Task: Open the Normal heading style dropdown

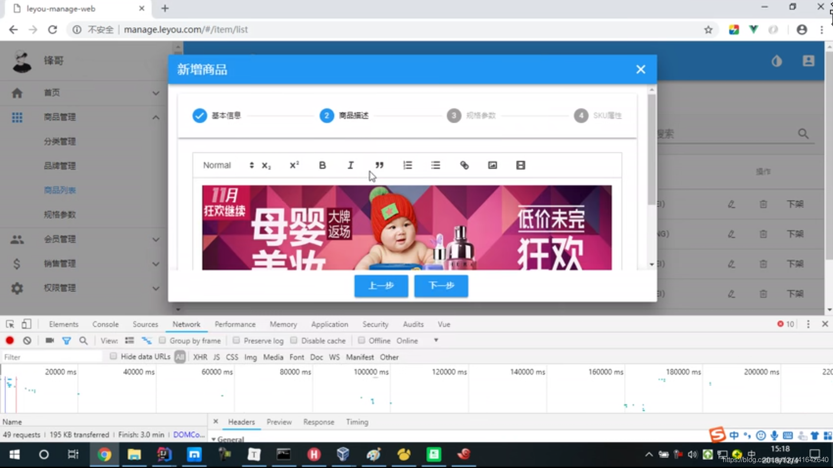Action: [228, 165]
